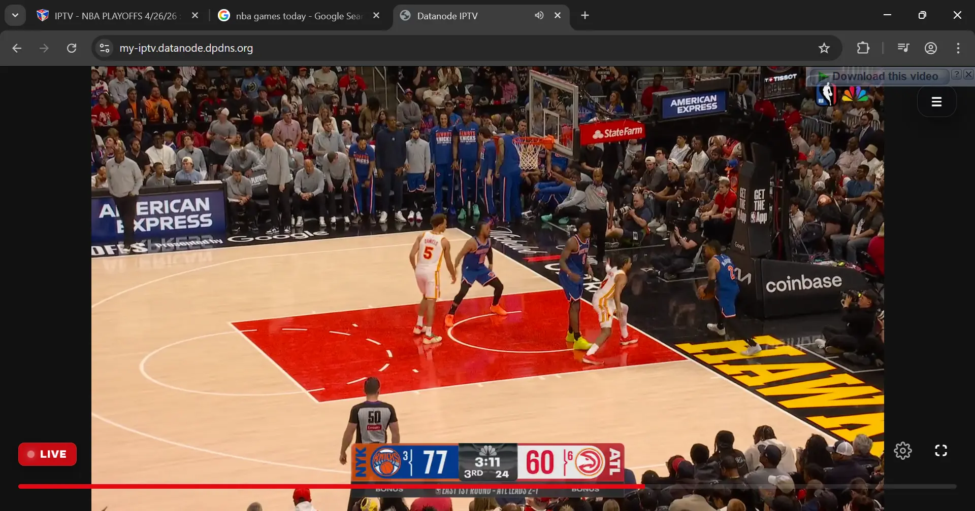View site information for my-iptv.datanode.dpdns.org
The width and height of the screenshot is (975, 511).
click(x=105, y=48)
